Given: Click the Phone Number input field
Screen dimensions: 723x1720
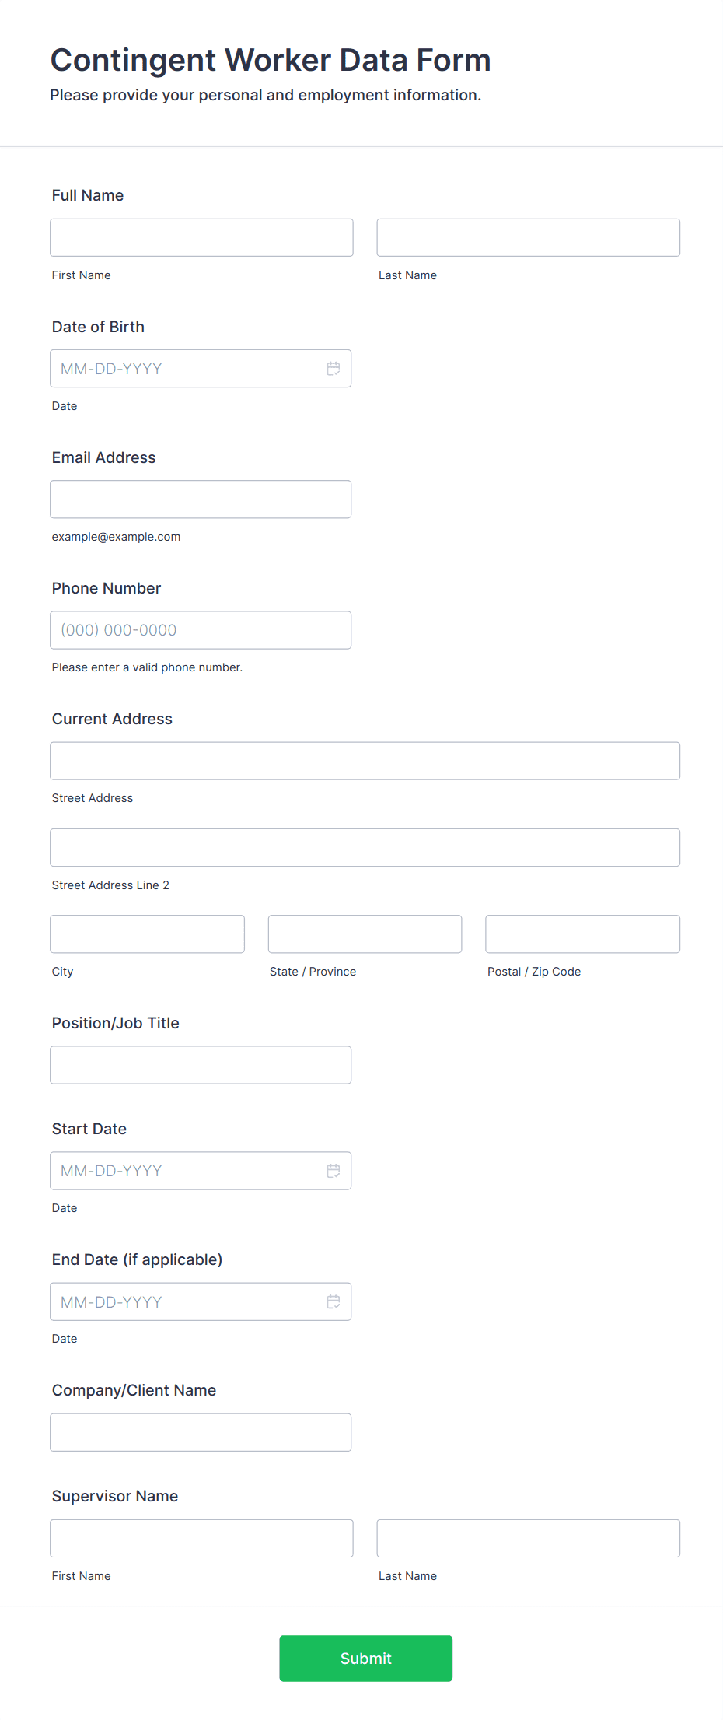Looking at the screenshot, I should [201, 630].
